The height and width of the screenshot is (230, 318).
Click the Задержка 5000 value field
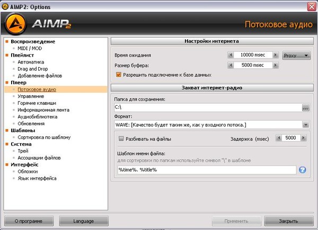pos(291,138)
